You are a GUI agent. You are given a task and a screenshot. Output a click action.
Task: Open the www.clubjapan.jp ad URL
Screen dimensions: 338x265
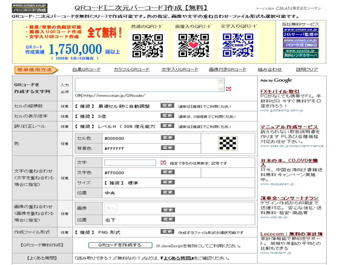point(277,184)
